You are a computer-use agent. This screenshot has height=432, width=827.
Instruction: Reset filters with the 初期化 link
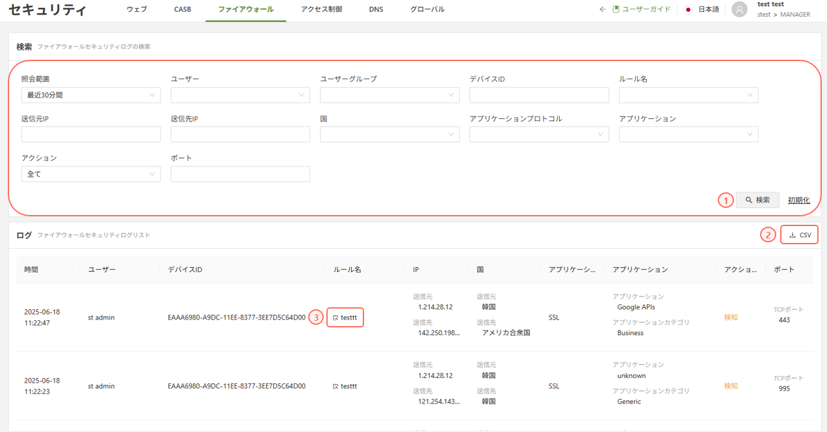click(x=798, y=200)
